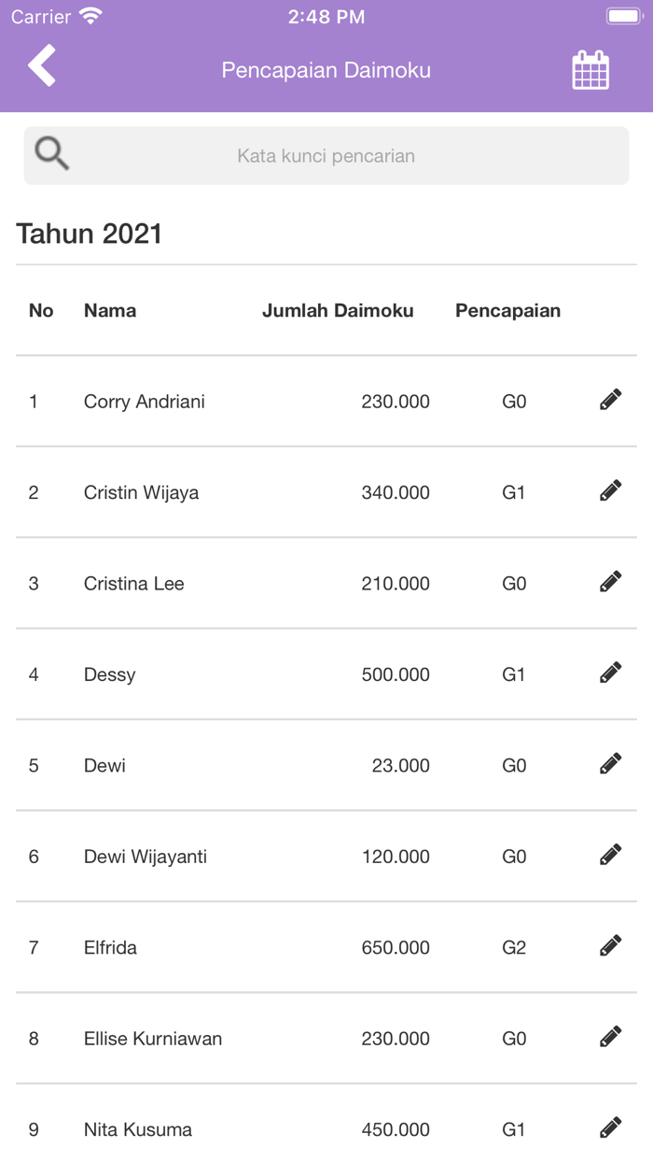653x1162 pixels.
Task: Edit Nita Kusuma's entry
Action: [x=610, y=1128]
